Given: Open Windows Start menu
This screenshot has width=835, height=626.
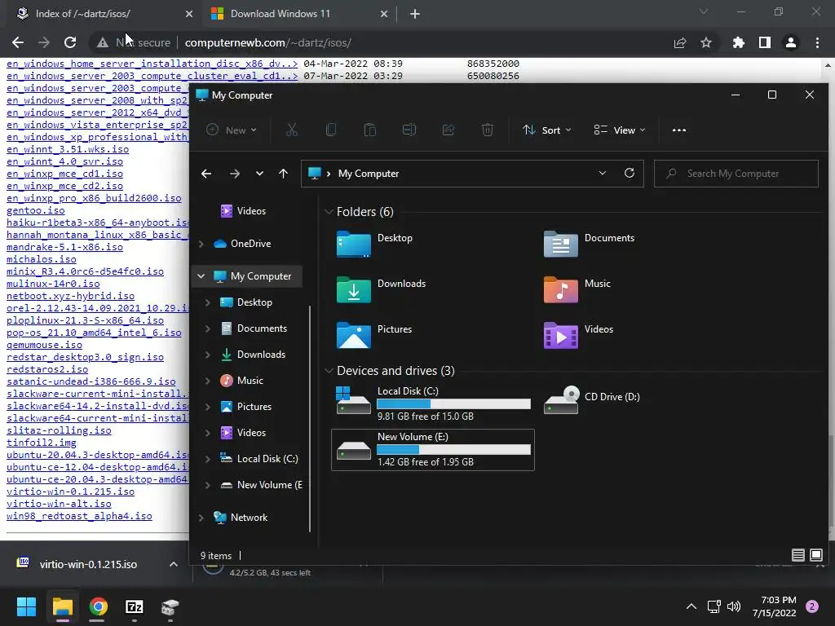Looking at the screenshot, I should click(x=26, y=606).
